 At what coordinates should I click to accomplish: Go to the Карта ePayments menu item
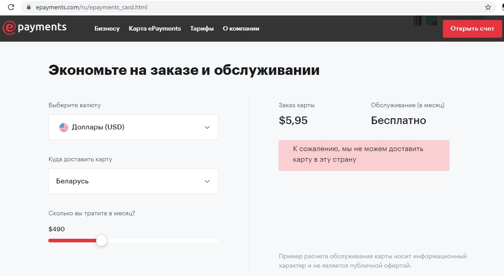[x=155, y=28]
